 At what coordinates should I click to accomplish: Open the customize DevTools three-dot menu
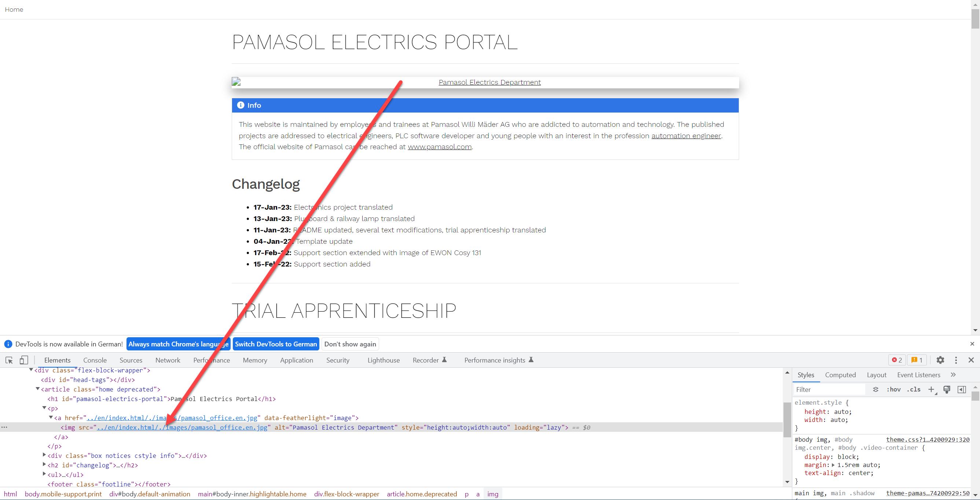point(957,360)
